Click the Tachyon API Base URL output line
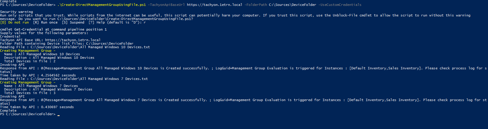488x129 pixels. [50, 40]
